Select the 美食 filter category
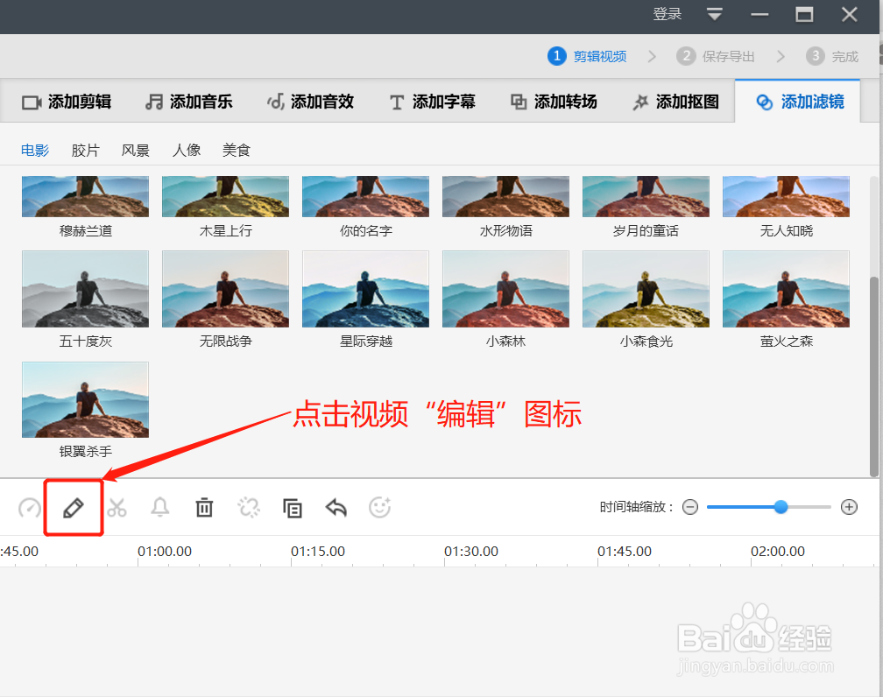The width and height of the screenshot is (883, 697). pos(236,150)
